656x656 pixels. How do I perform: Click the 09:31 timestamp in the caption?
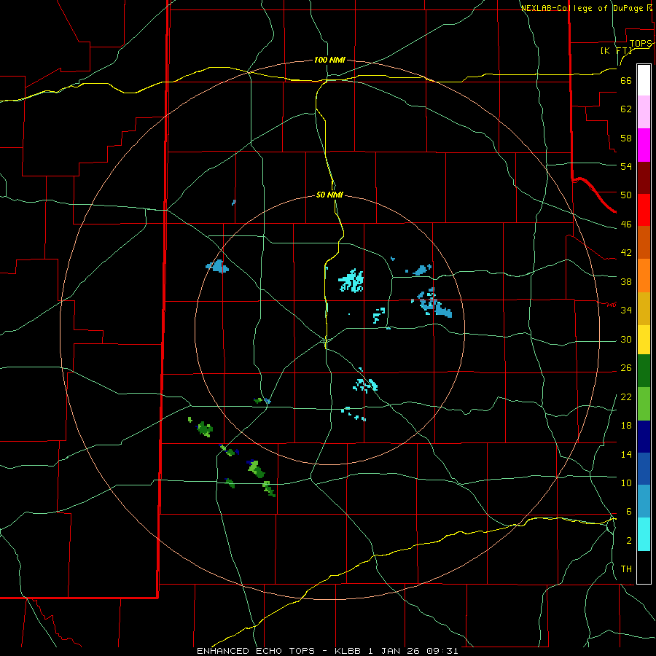[442, 651]
